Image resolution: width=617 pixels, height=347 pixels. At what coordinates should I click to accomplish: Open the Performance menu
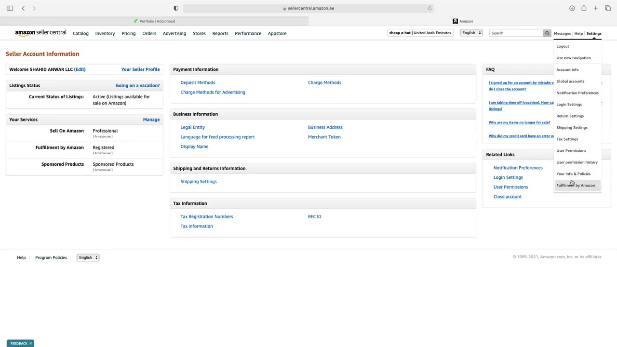click(248, 33)
